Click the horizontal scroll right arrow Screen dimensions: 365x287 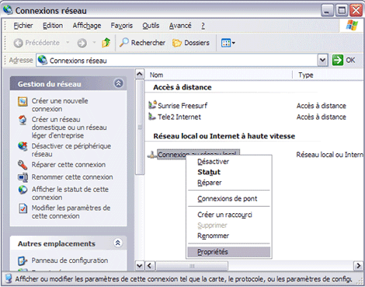click(x=358, y=266)
